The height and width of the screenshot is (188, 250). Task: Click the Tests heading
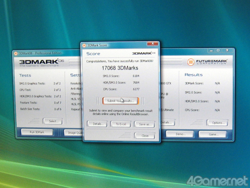(x=25, y=75)
